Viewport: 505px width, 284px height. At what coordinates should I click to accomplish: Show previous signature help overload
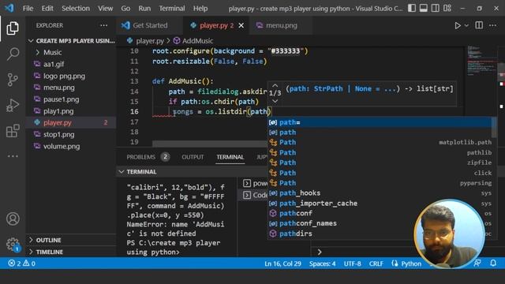tap(275, 86)
